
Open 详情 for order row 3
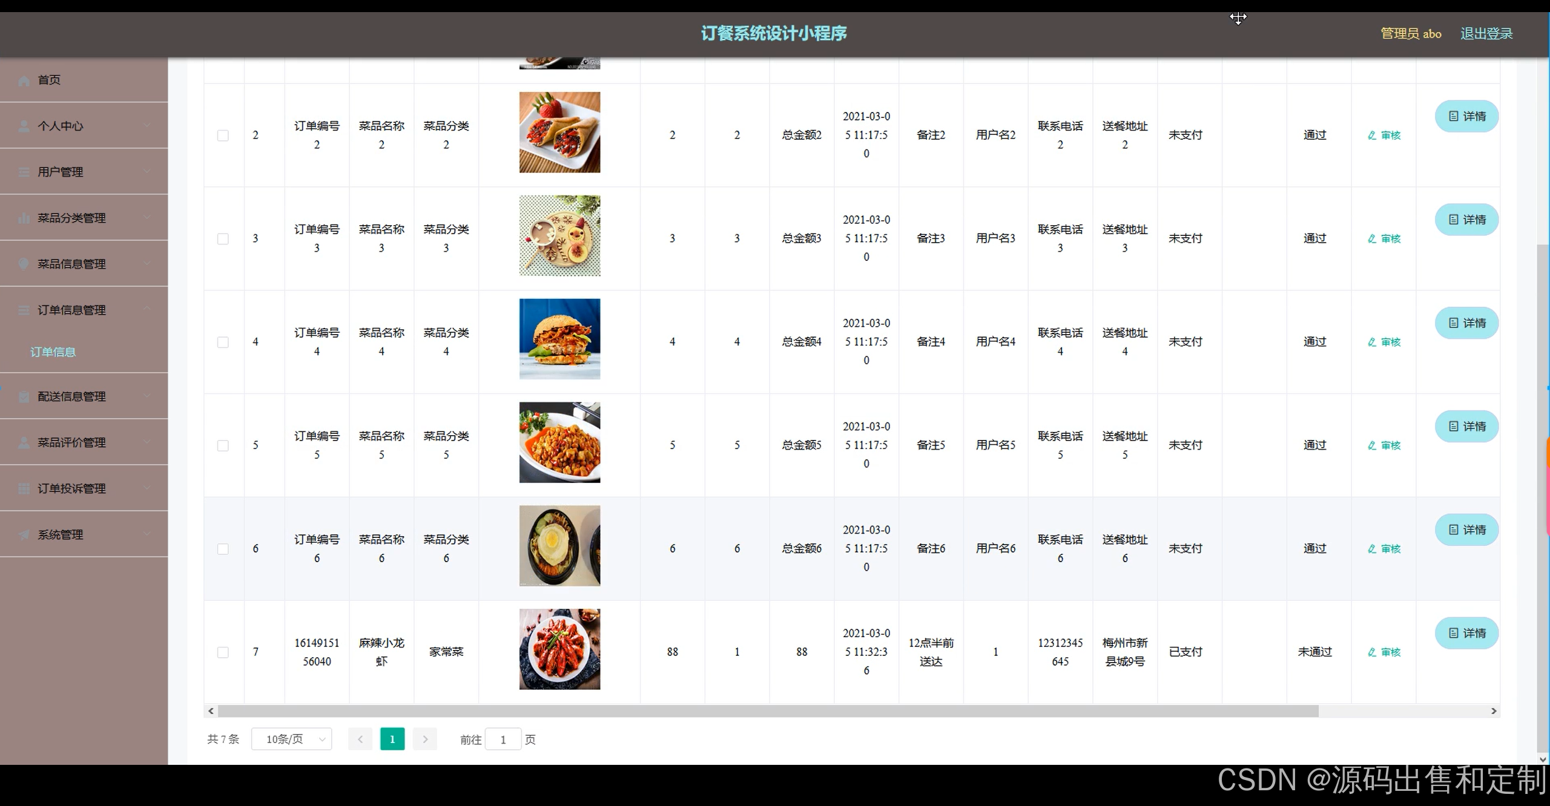click(1466, 220)
